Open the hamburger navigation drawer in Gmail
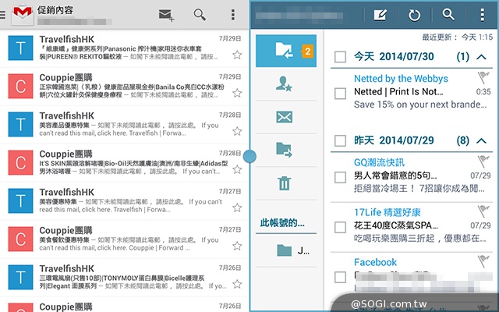Image resolution: width=499 pixels, height=312 pixels. [x=2, y=15]
